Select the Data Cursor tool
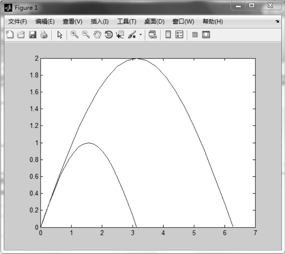The height and width of the screenshot is (254, 285). (119, 35)
